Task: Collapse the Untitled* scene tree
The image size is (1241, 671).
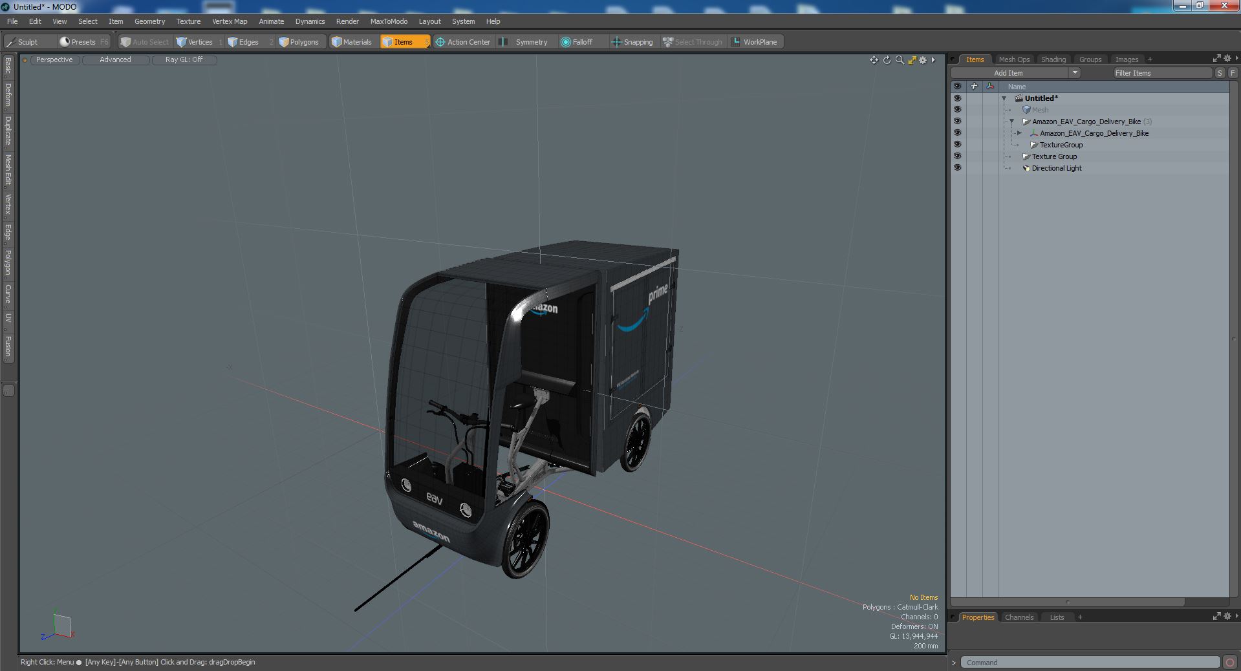Action: coord(1004,99)
